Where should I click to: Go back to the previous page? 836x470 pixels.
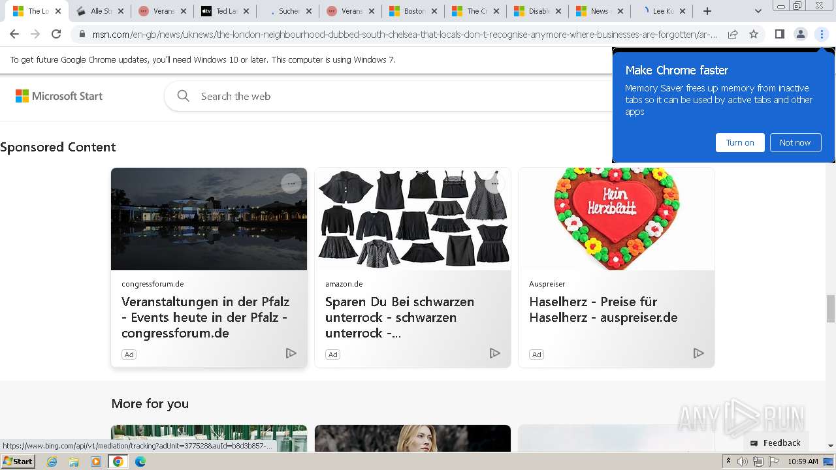(14, 34)
